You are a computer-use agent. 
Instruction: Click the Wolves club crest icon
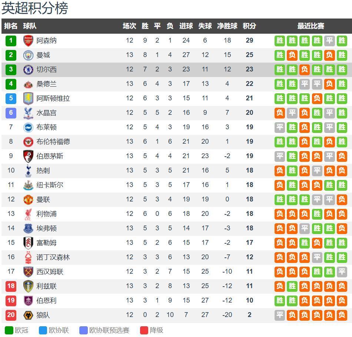coord(28,315)
